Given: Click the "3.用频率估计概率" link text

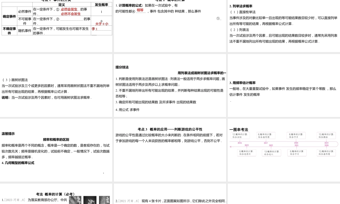Looking at the screenshot, I should (242, 83).
